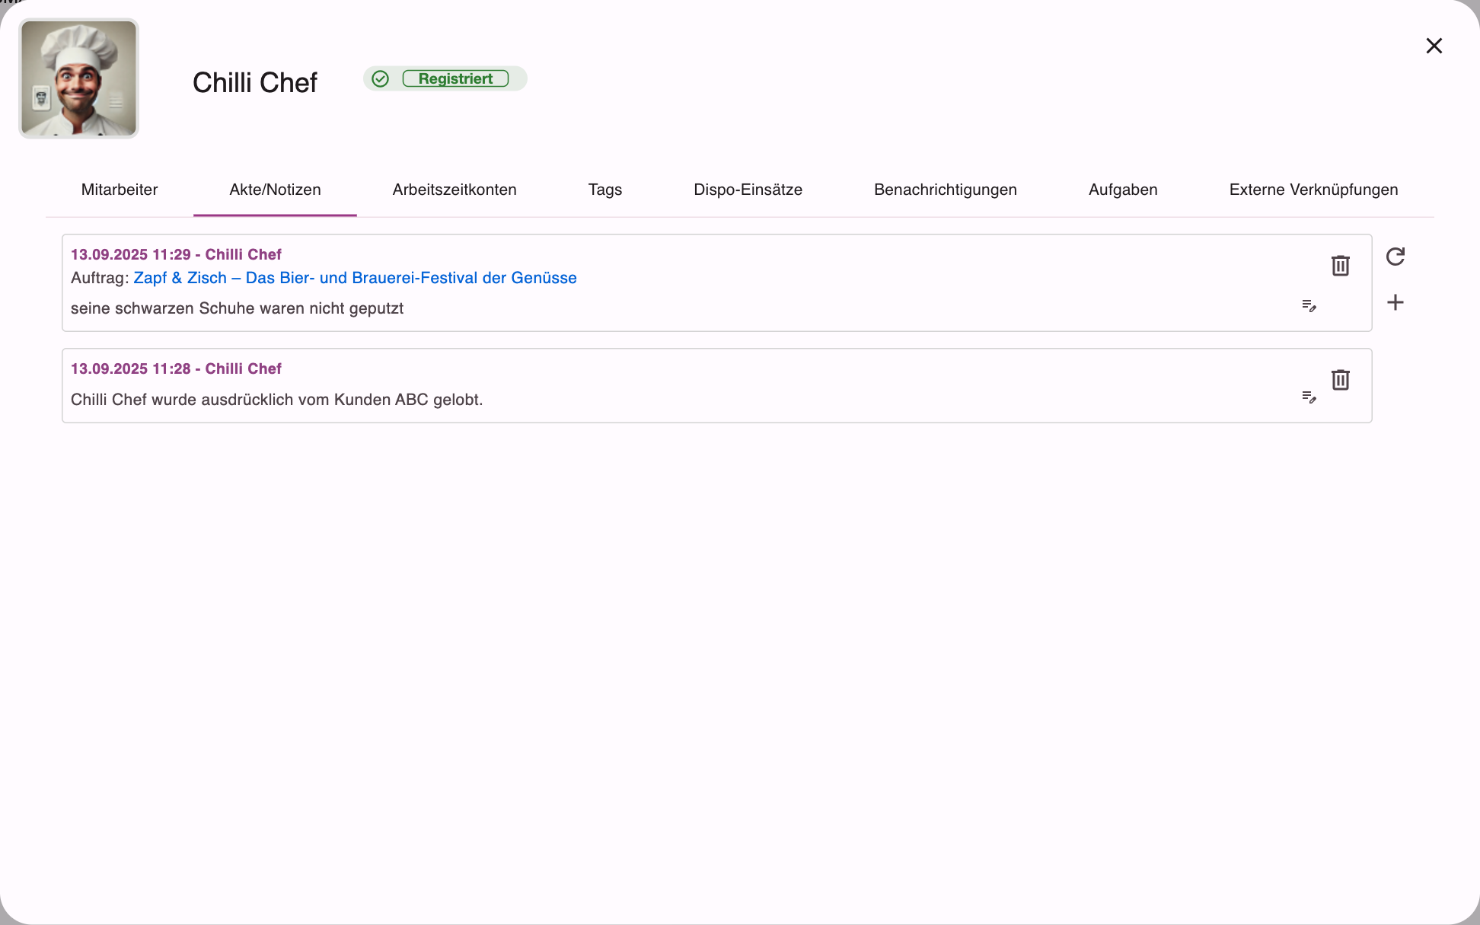Image resolution: width=1480 pixels, height=925 pixels.
Task: Delete the Kunden ABC gelobt note
Action: [x=1340, y=380]
